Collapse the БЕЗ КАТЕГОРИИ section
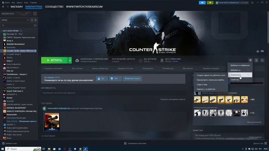The height and width of the screenshot is (151, 269). (2, 31)
